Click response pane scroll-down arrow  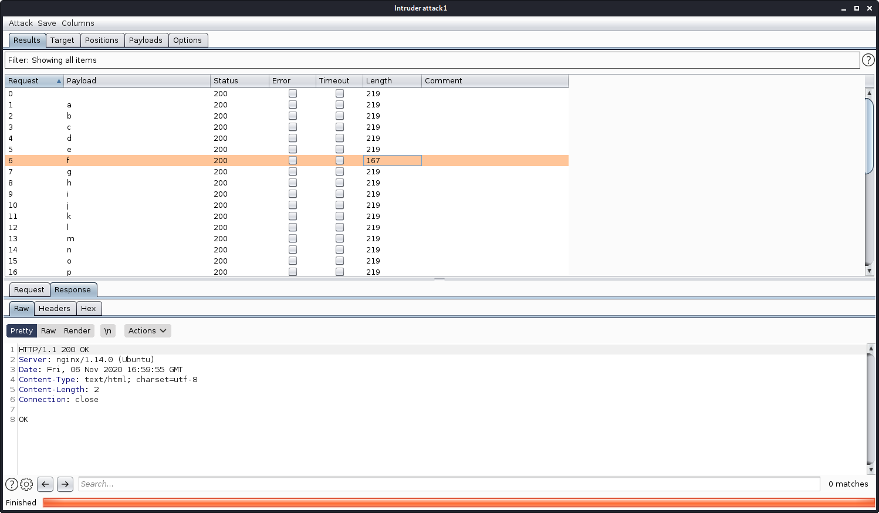[x=871, y=470]
